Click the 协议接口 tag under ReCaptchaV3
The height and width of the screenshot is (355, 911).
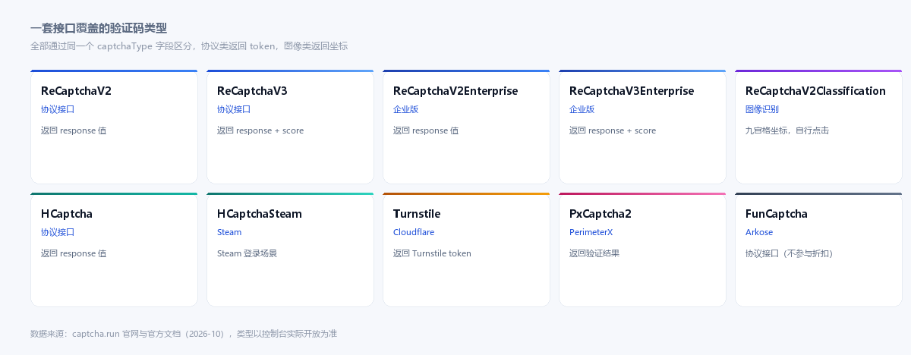(234, 109)
